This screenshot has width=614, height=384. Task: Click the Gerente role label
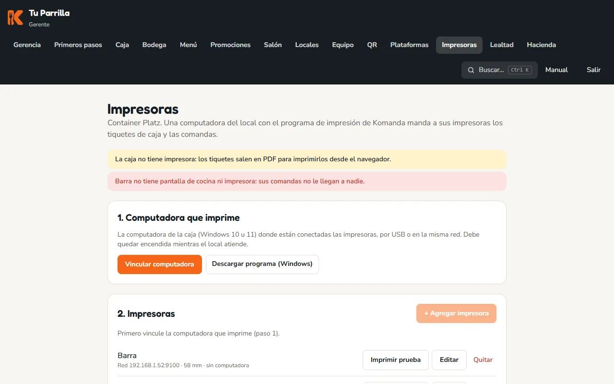(39, 24)
